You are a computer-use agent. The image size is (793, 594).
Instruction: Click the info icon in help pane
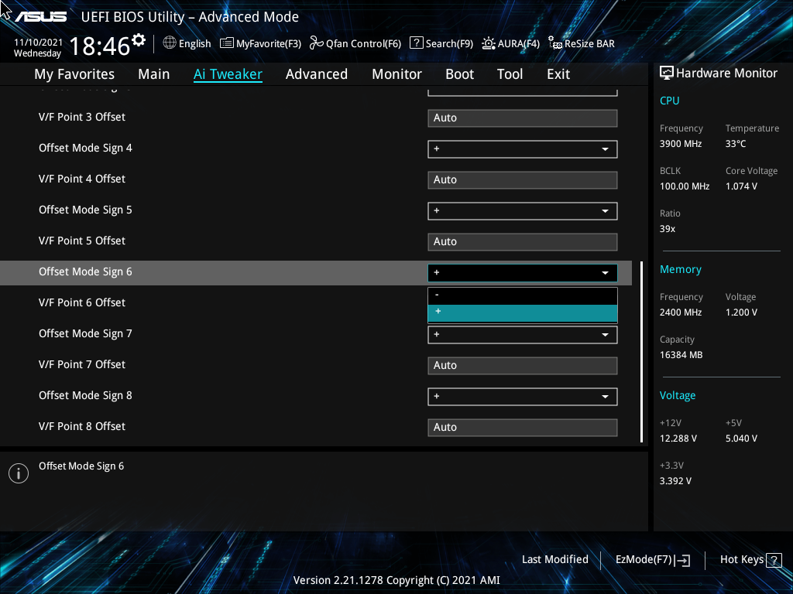19,473
